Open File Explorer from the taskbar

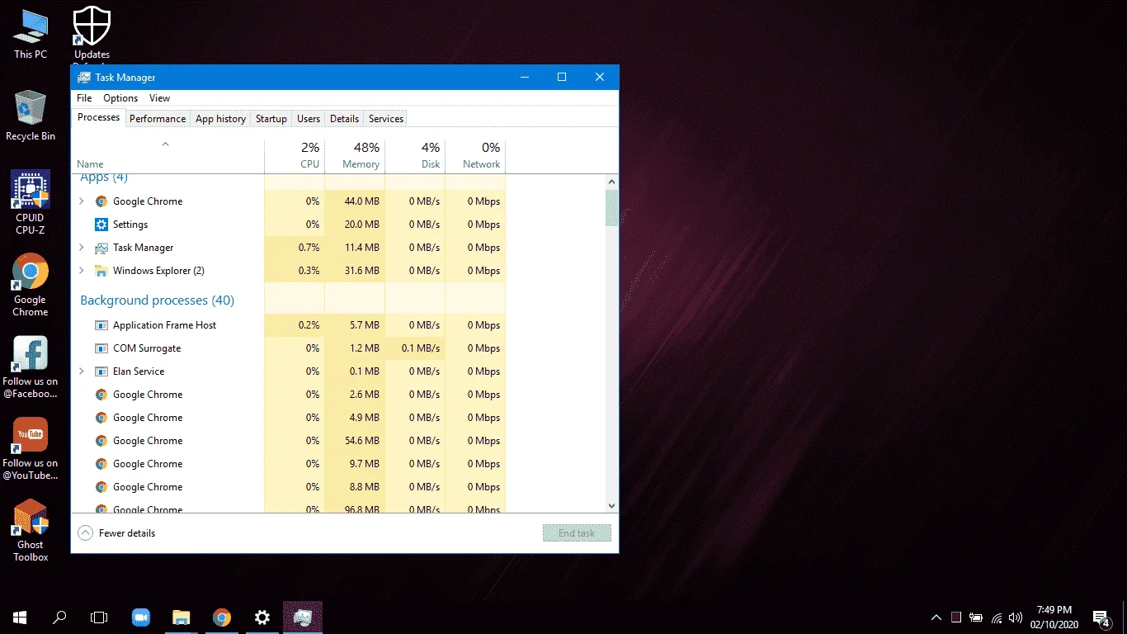pos(181,617)
